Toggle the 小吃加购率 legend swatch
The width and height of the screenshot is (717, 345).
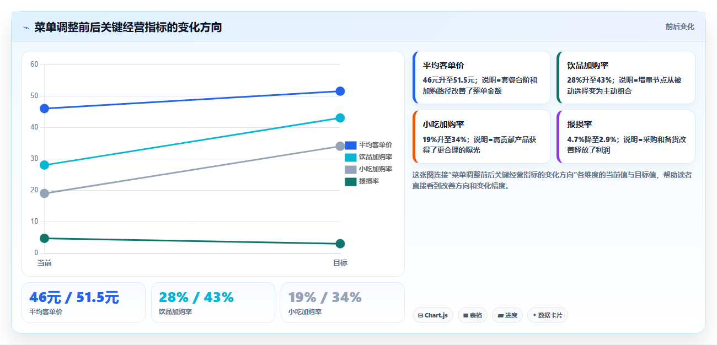(x=351, y=169)
